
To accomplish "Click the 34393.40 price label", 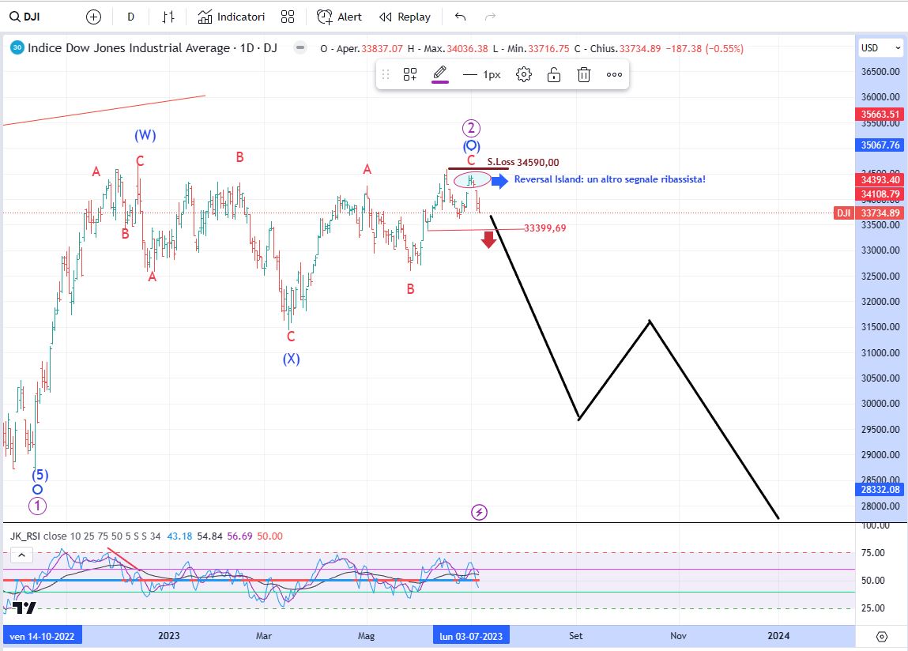I will [880, 179].
